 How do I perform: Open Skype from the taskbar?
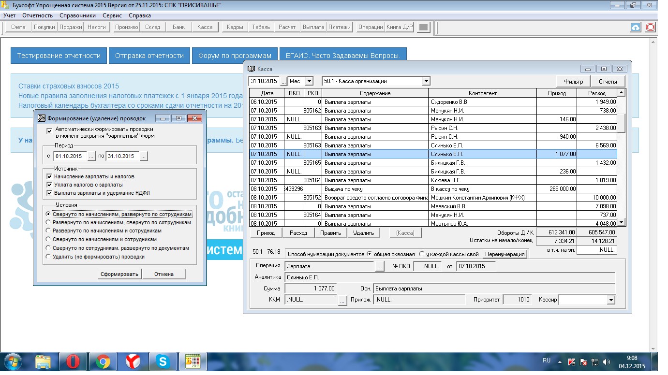162,361
